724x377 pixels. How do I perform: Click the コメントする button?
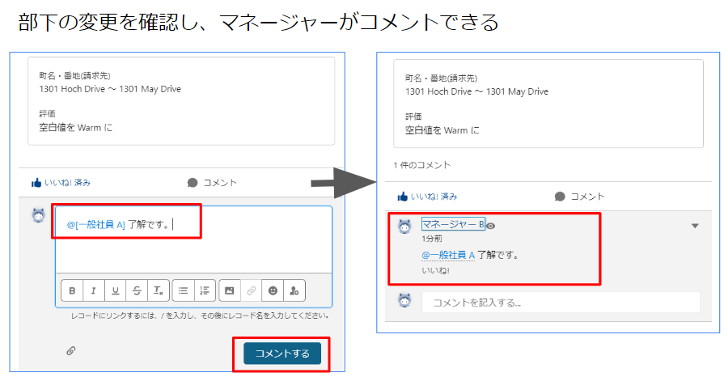point(282,354)
